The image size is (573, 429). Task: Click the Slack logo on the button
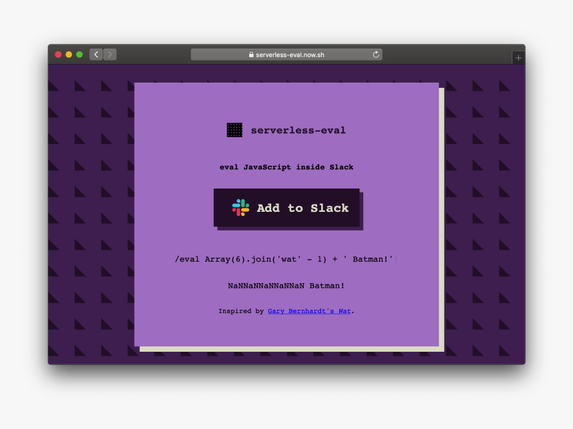[x=241, y=208]
